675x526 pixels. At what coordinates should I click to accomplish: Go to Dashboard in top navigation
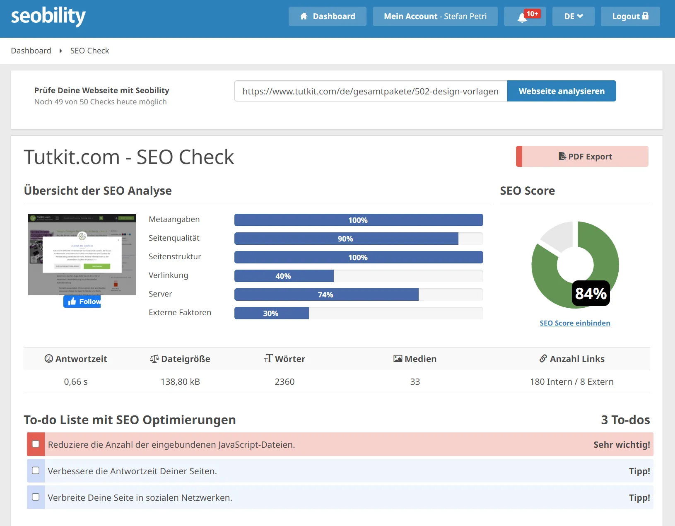click(x=327, y=17)
